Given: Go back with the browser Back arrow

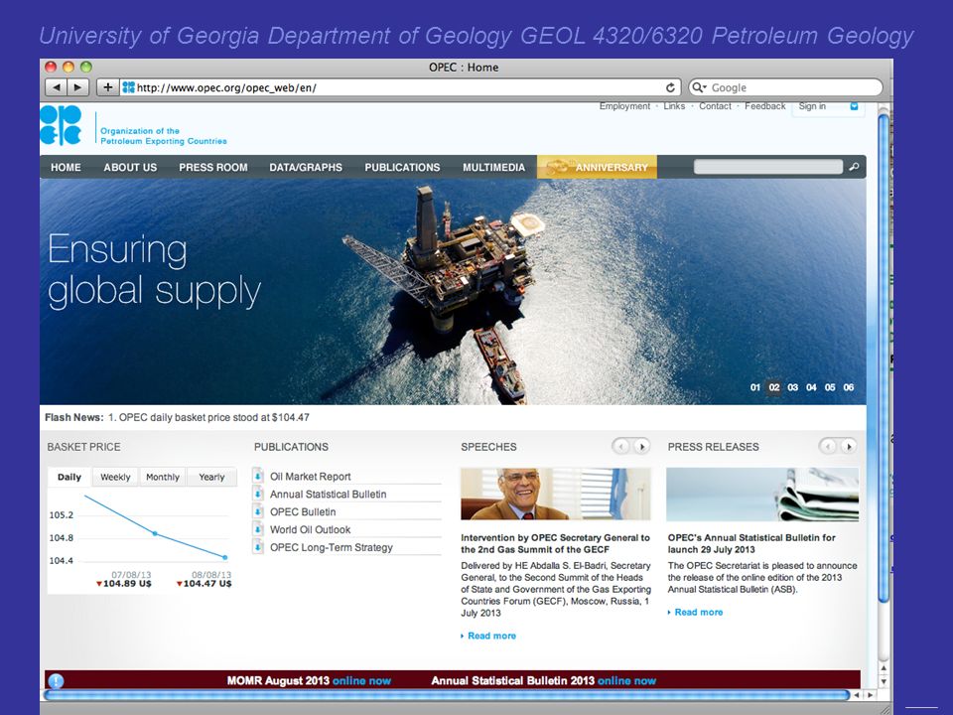Looking at the screenshot, I should [x=56, y=87].
